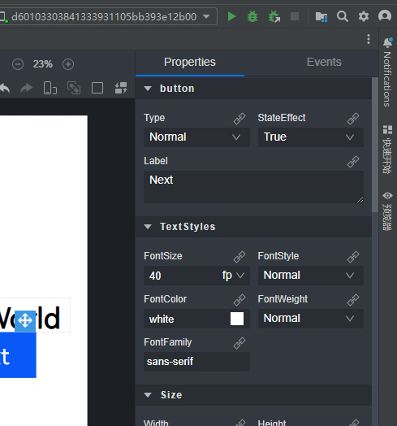Open the Notifications side panel
Image resolution: width=397 pixels, height=426 pixels.
[387, 72]
